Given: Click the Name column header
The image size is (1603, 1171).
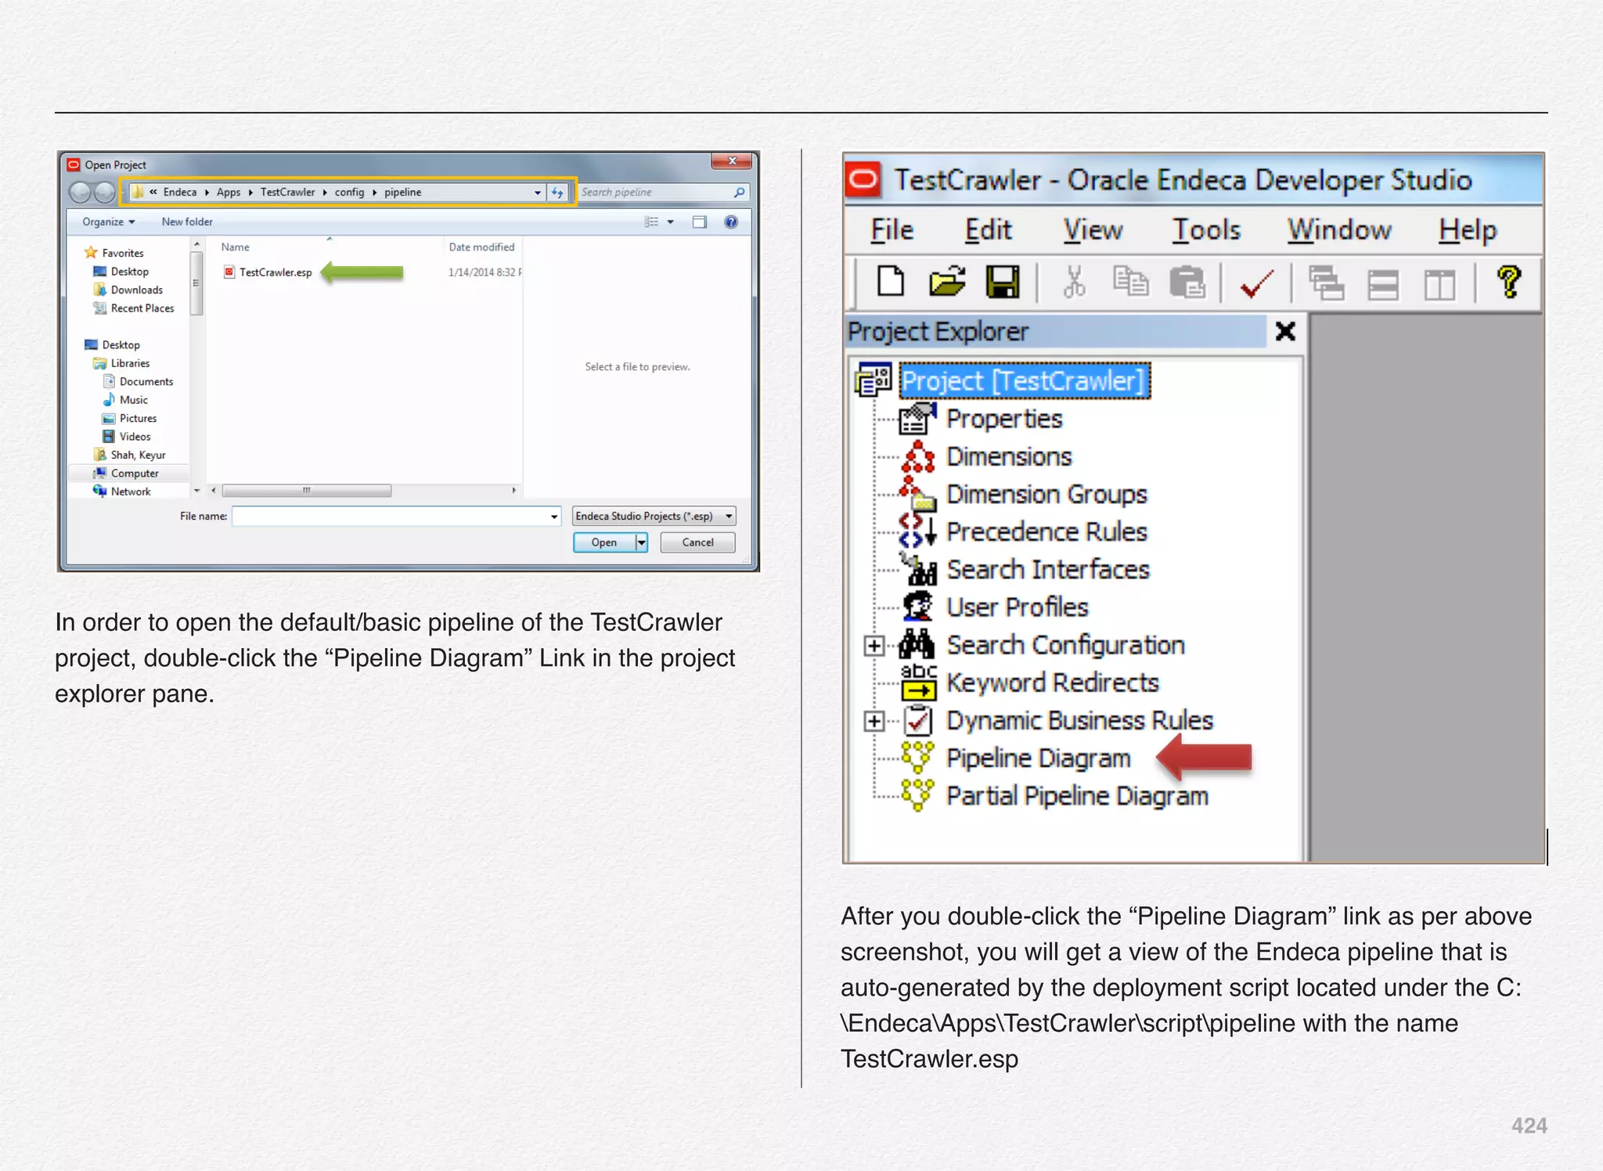Looking at the screenshot, I should 235,247.
